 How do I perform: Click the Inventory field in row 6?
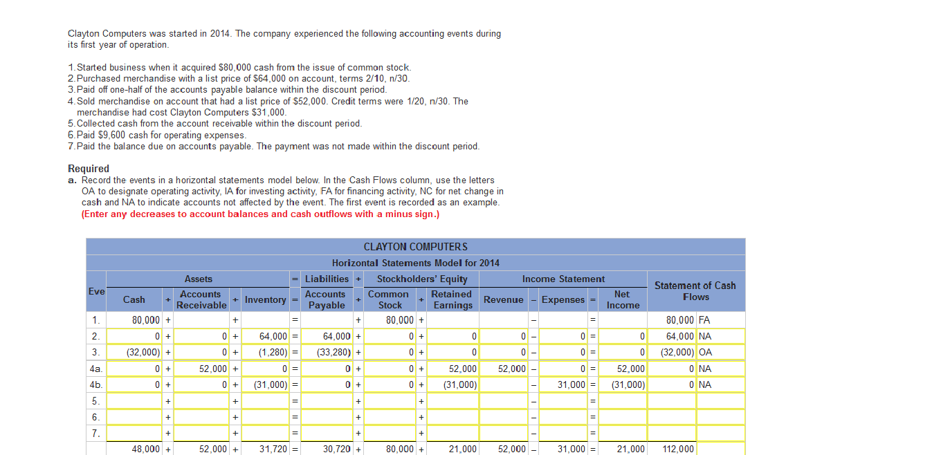click(264, 418)
